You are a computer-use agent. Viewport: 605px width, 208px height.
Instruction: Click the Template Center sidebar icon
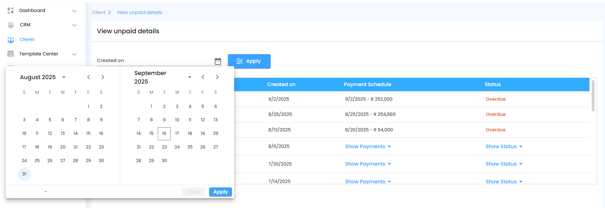[10, 54]
